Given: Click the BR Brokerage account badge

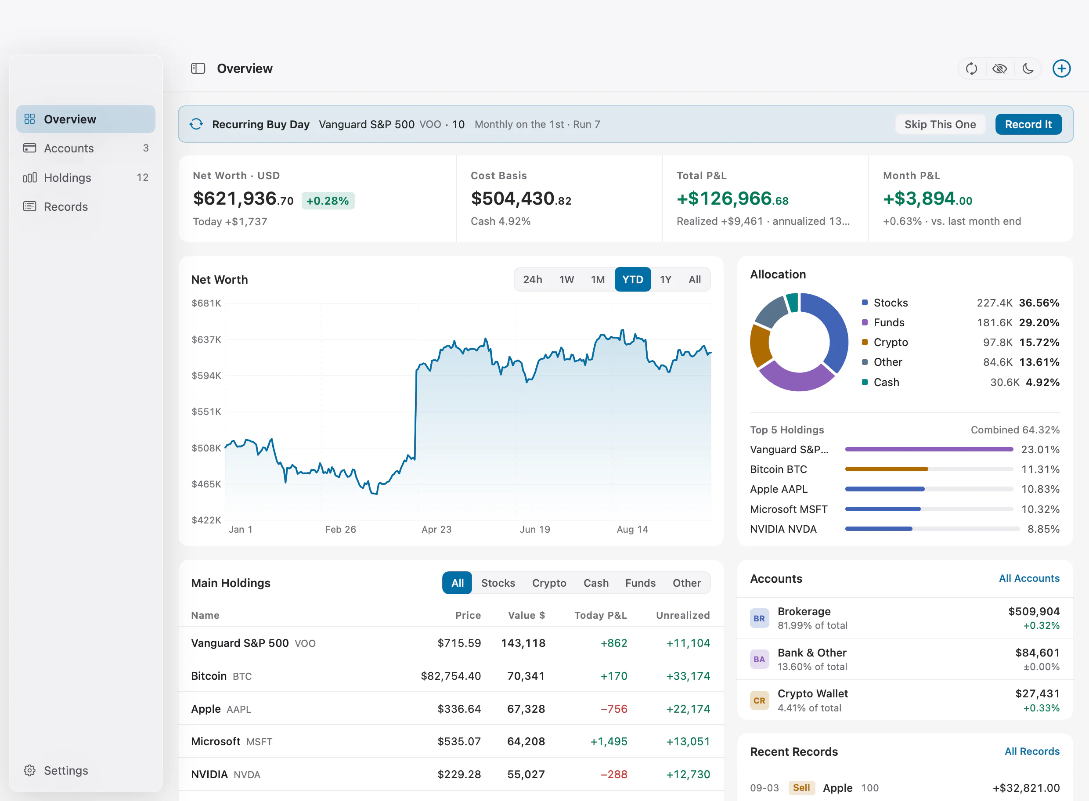Looking at the screenshot, I should (759, 618).
